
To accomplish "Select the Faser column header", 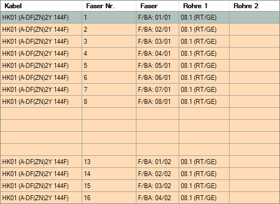I will (157, 6).
